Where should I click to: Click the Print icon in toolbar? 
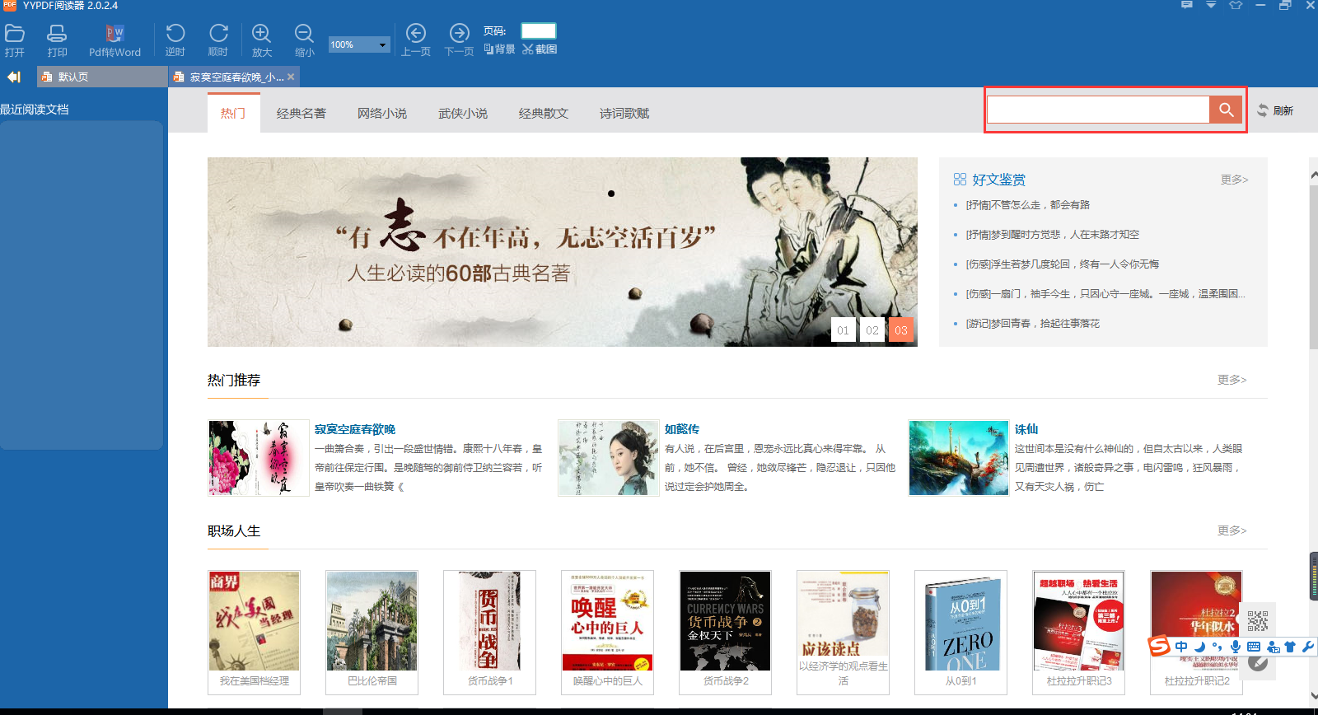point(57,34)
